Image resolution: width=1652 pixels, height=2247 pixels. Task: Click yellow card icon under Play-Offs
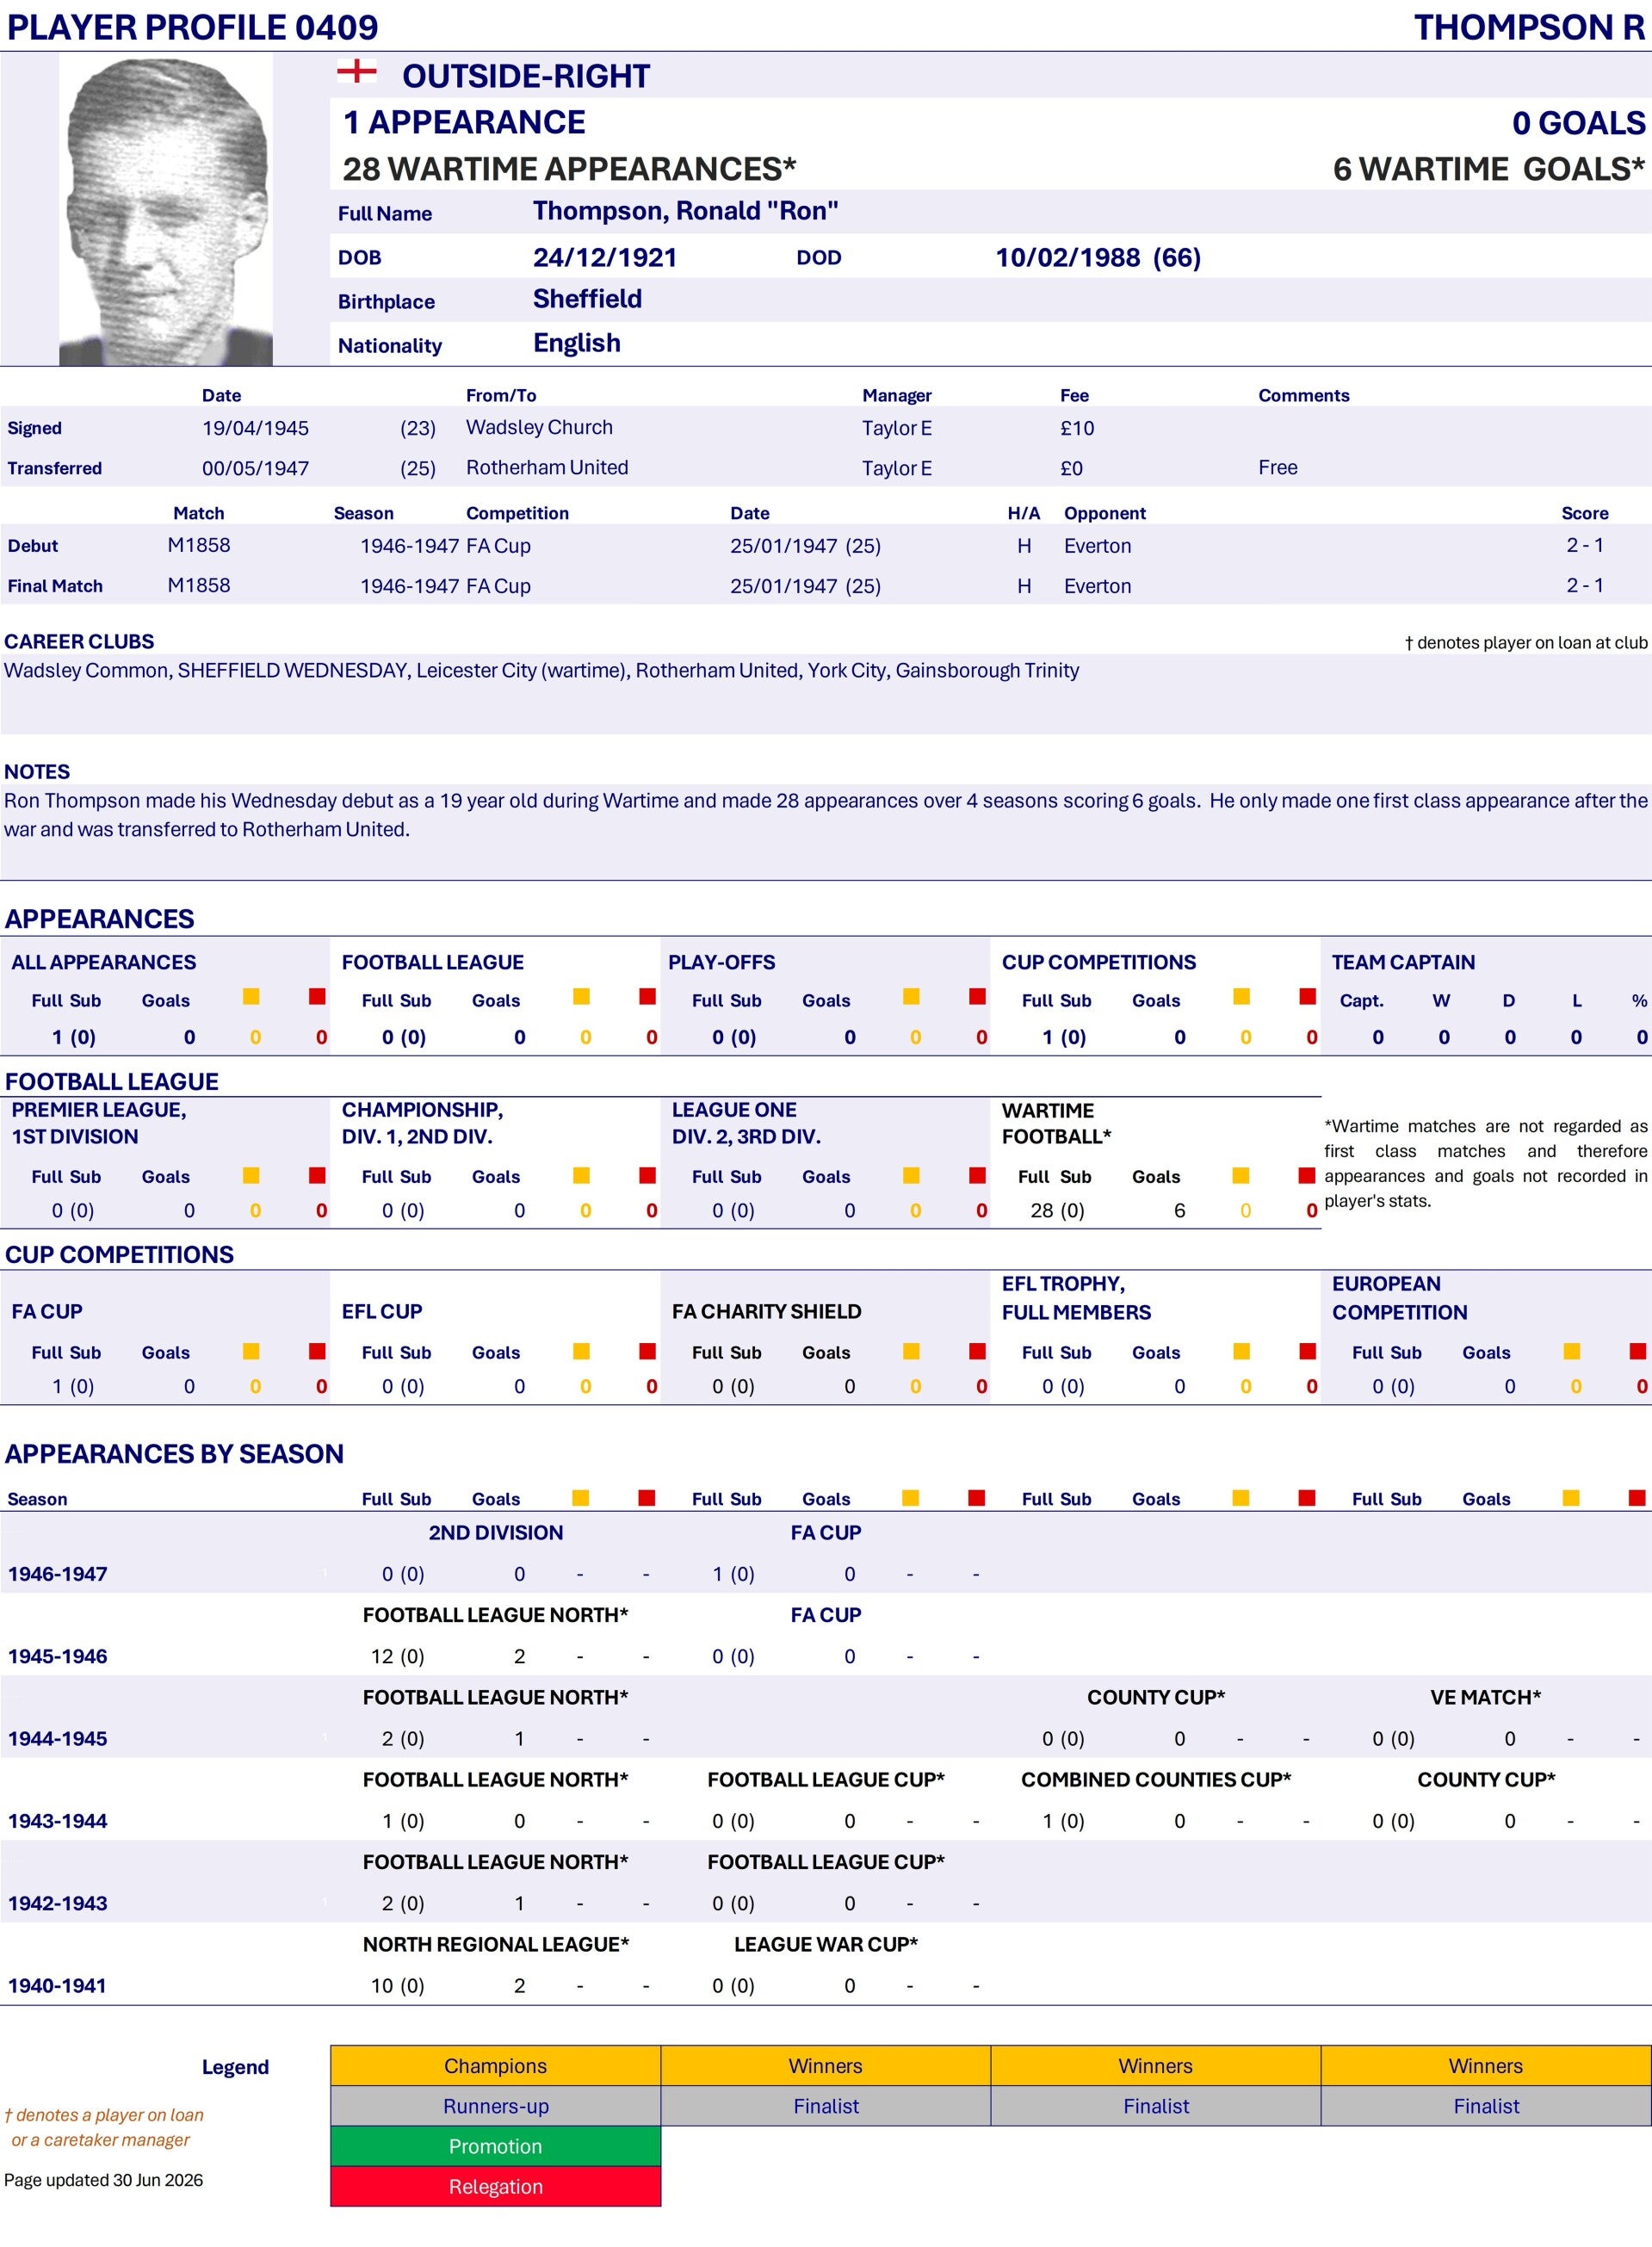click(x=911, y=996)
